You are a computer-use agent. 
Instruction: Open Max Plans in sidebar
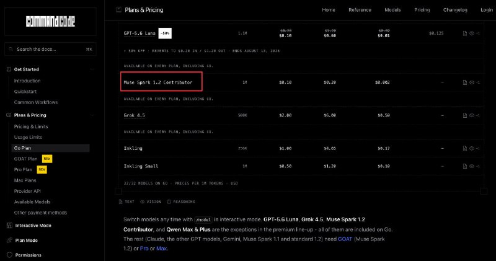[x=25, y=180]
